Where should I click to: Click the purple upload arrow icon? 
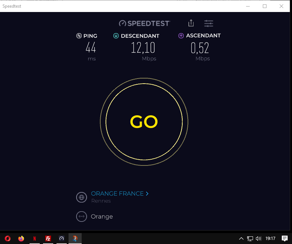tap(181, 36)
